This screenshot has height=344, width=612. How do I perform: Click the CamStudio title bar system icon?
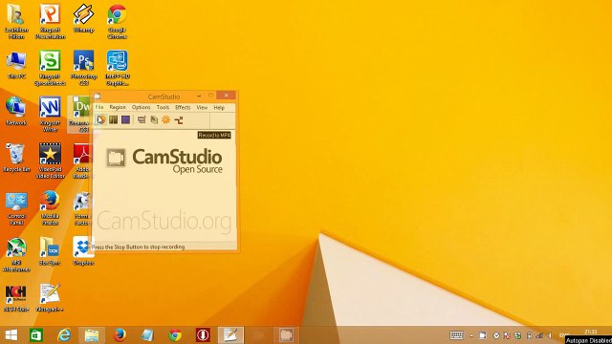tap(98, 96)
